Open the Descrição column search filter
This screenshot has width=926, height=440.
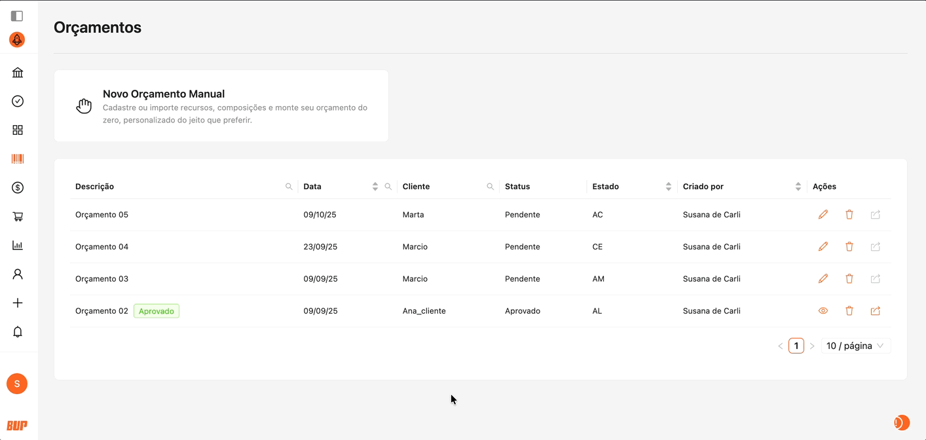pyautogui.click(x=289, y=187)
